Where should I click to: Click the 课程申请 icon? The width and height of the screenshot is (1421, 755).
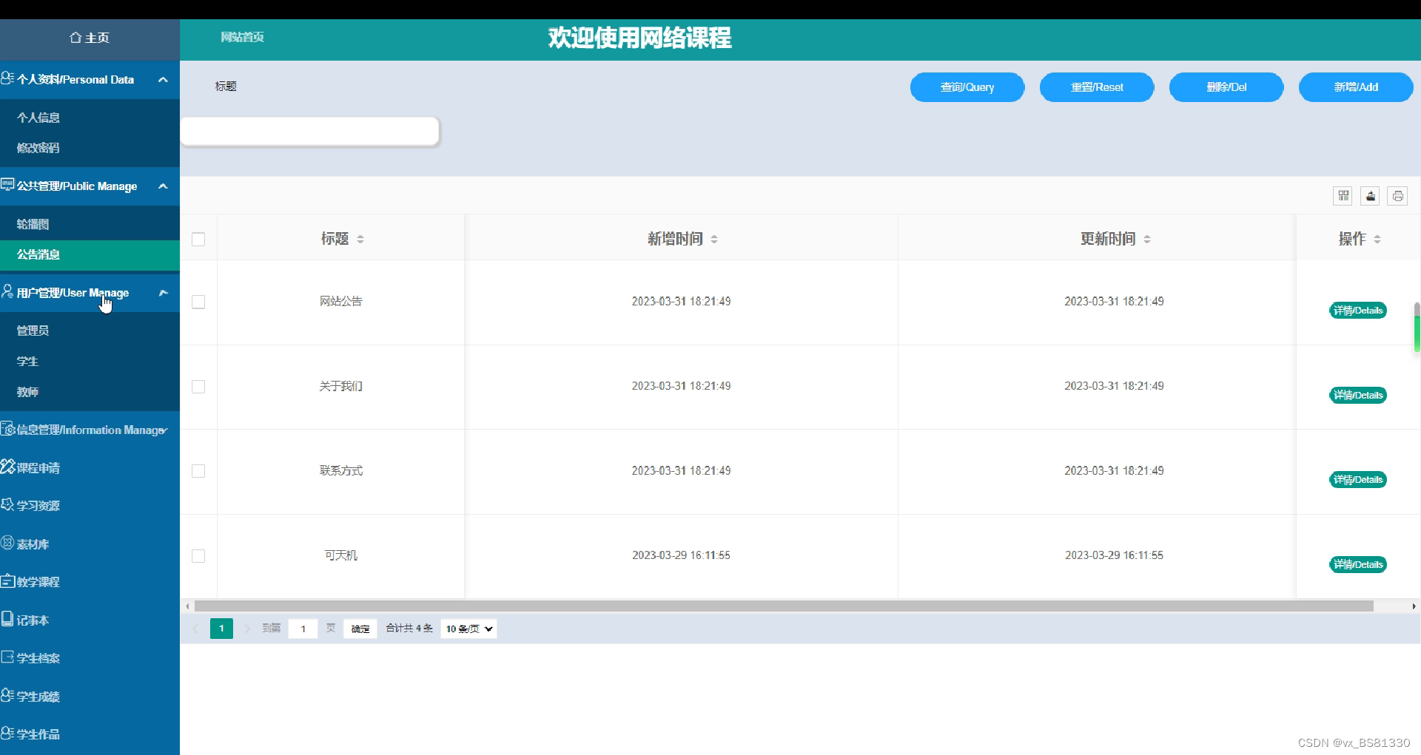(8, 467)
